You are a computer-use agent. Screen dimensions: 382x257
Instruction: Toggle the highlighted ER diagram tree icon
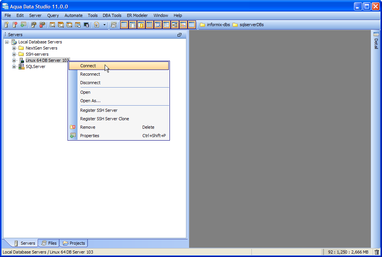(x=175, y=25)
